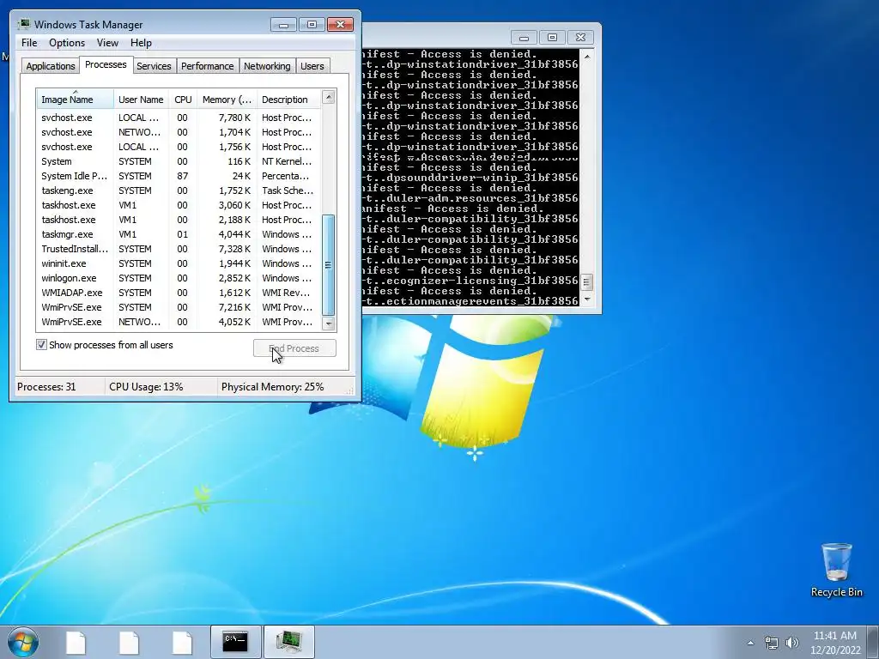Open the Options menu
The width and height of the screenshot is (879, 659).
67,43
